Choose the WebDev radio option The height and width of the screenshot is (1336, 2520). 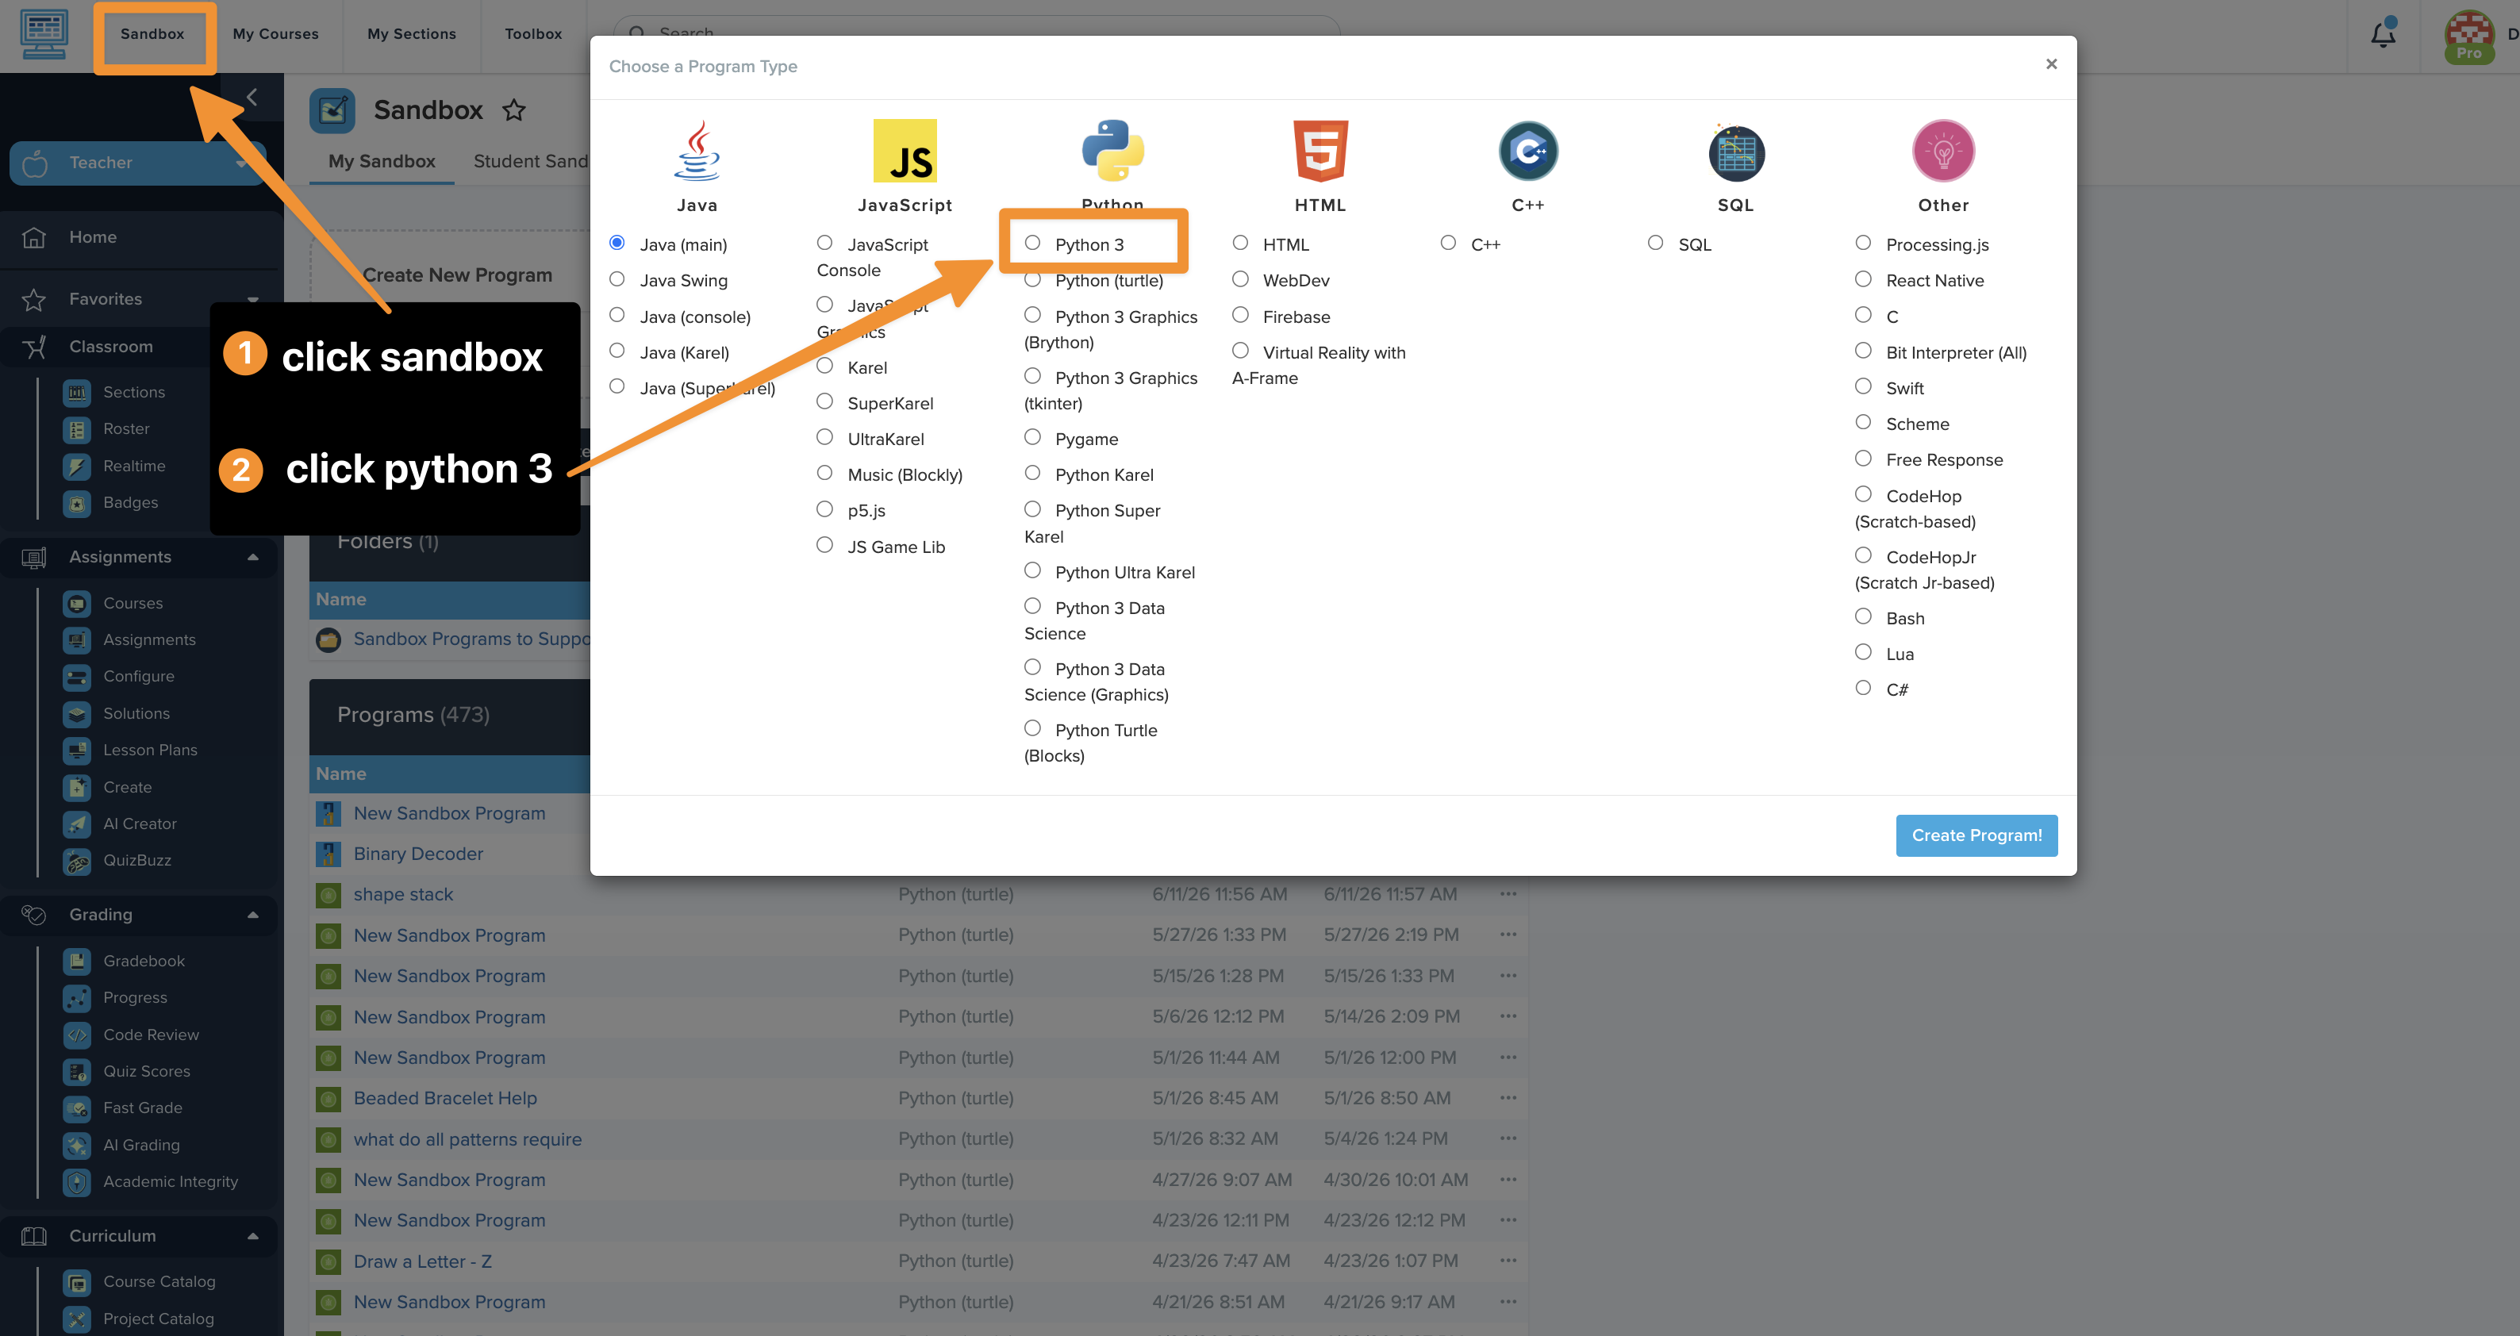point(1240,278)
